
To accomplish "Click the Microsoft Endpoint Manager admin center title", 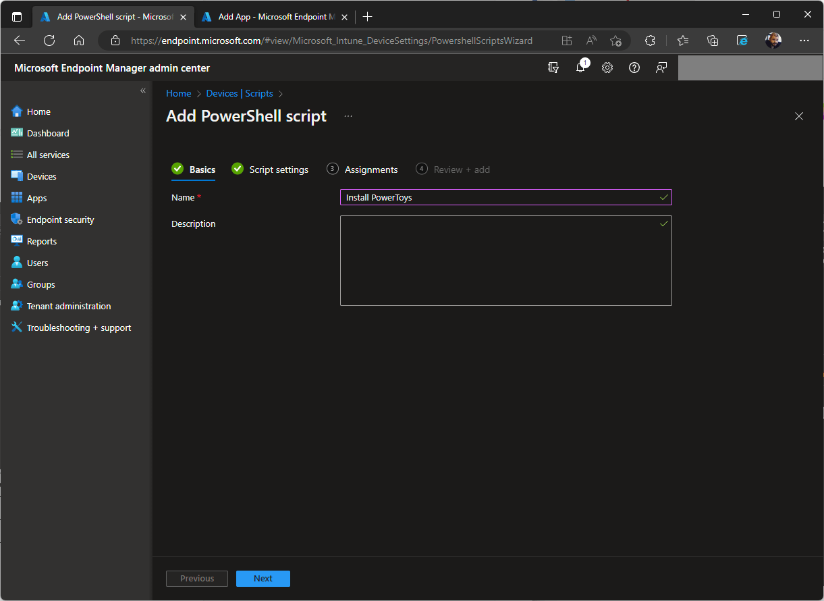I will [112, 68].
